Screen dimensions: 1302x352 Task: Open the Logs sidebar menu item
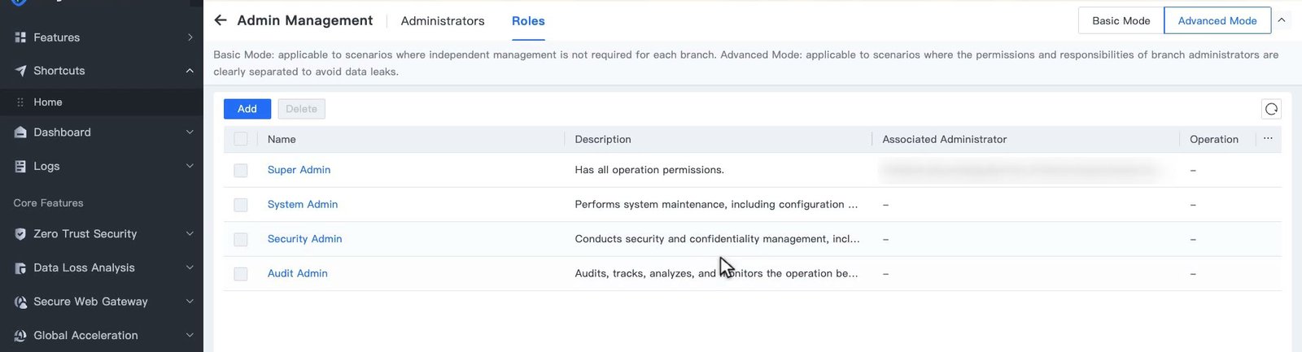[102, 166]
